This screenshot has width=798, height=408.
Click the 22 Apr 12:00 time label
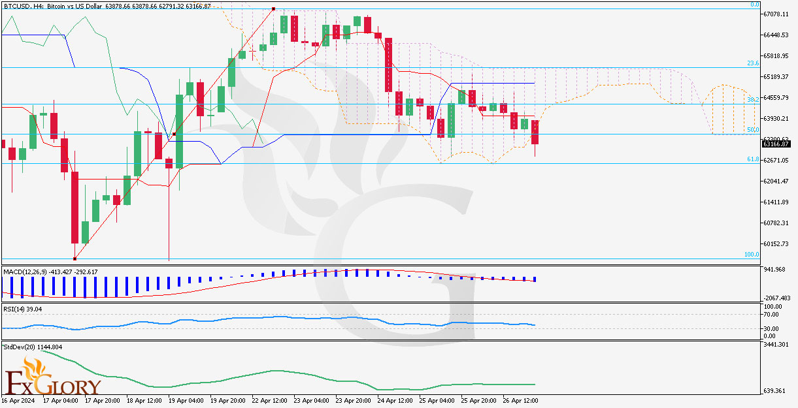(269, 400)
